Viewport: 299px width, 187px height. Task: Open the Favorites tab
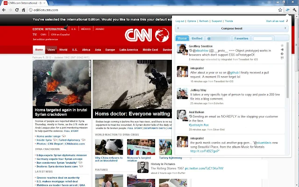pyautogui.click(x=241, y=38)
